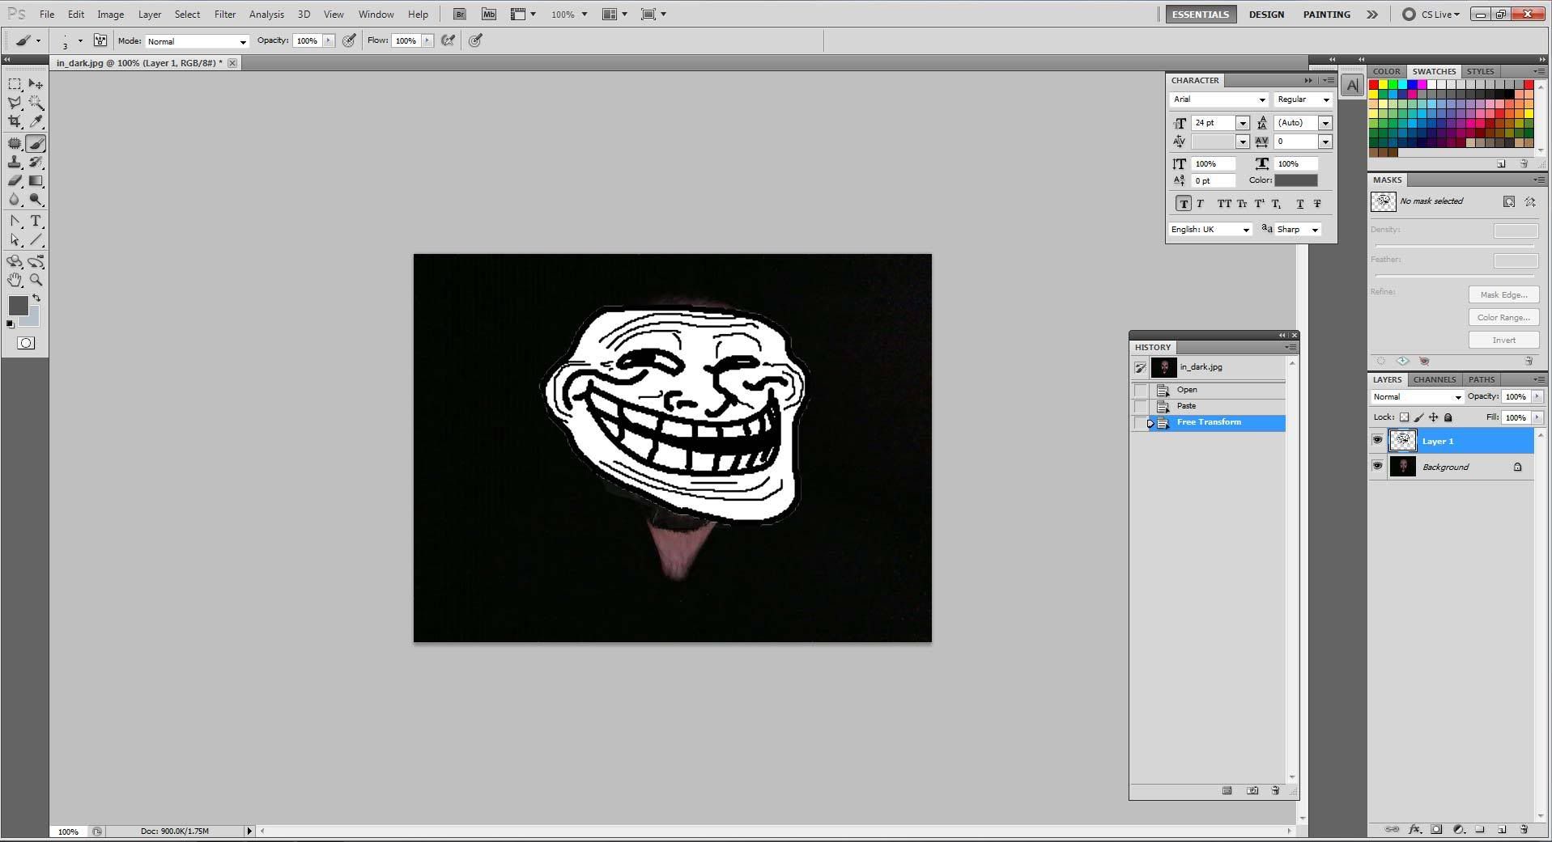Image resolution: width=1552 pixels, height=842 pixels.
Task: Create a new layer in Layers panel
Action: pyautogui.click(x=1502, y=829)
